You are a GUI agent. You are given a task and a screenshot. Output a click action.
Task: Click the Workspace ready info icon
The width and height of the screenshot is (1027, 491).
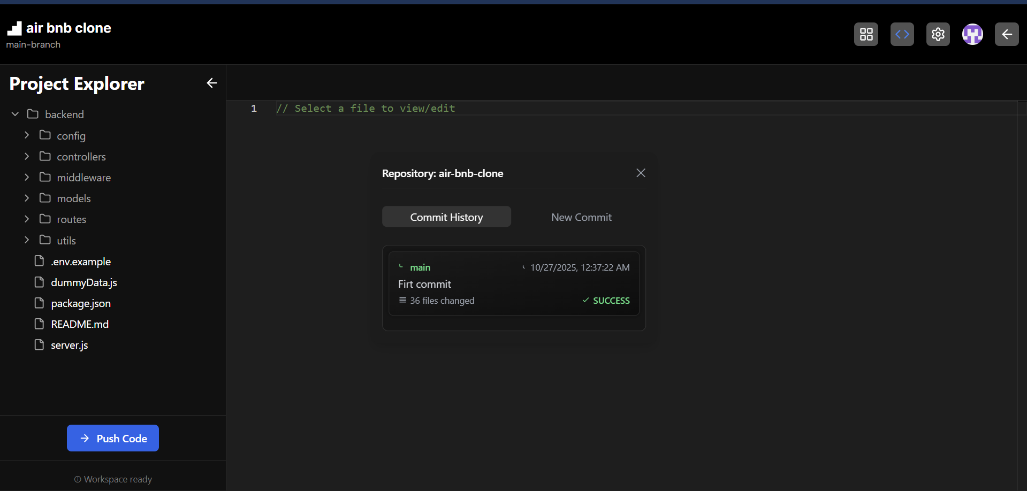[78, 479]
